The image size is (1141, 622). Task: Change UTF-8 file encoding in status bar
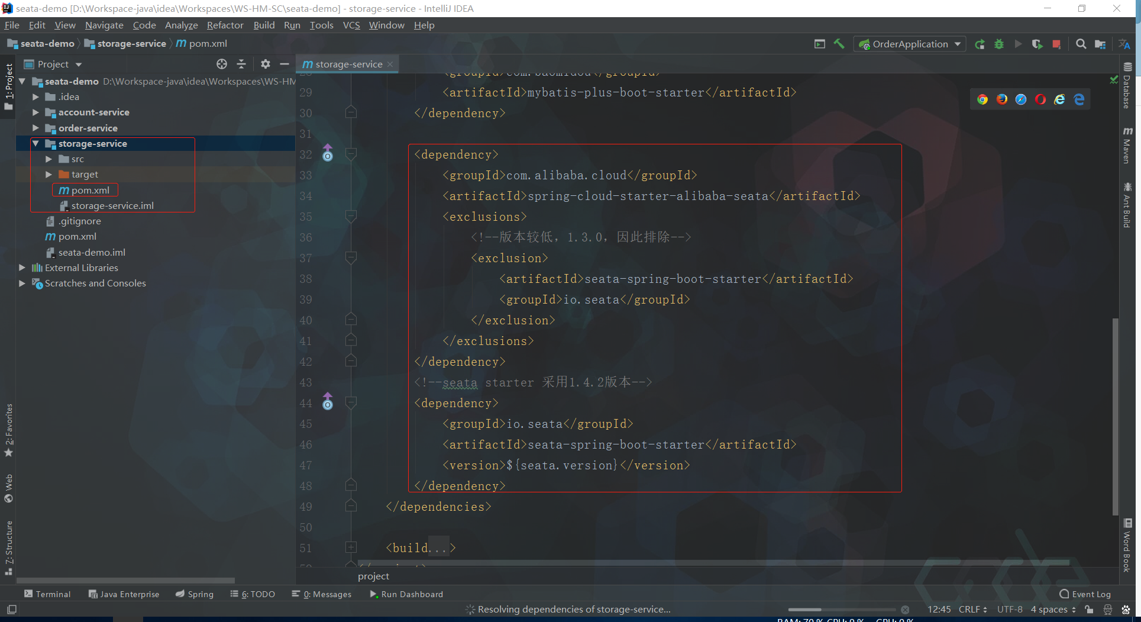tap(1009, 610)
